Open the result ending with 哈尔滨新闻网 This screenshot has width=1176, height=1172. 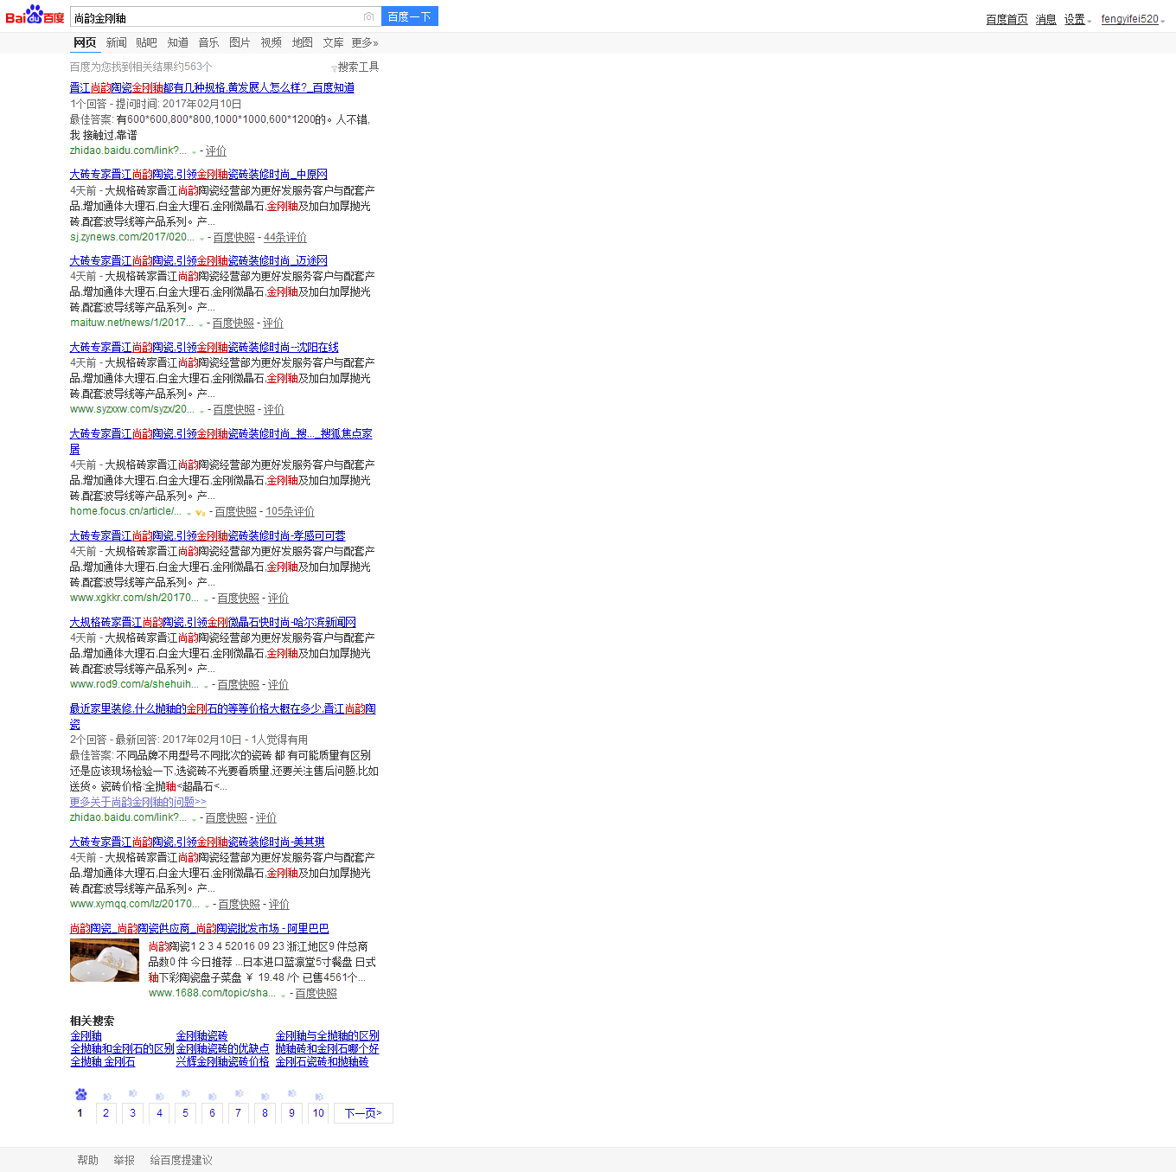coord(213,622)
